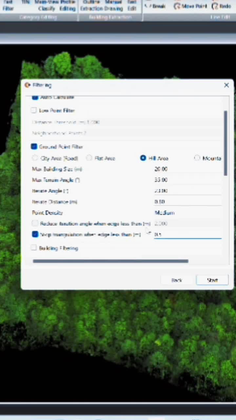Select the Break line edit tool
The width and height of the screenshot is (236, 420).
click(155, 6)
